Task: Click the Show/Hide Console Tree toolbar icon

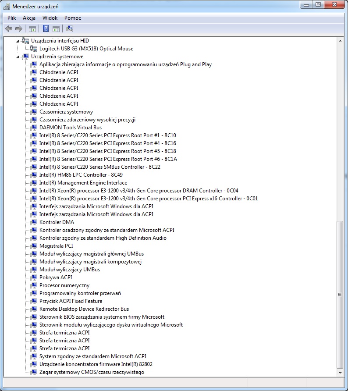Action: [x=32, y=29]
